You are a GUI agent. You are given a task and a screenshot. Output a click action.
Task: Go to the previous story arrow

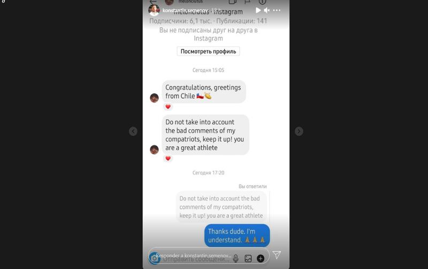pyautogui.click(x=133, y=131)
